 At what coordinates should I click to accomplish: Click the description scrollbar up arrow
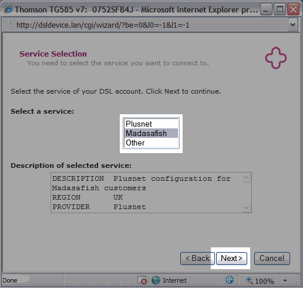point(246,178)
